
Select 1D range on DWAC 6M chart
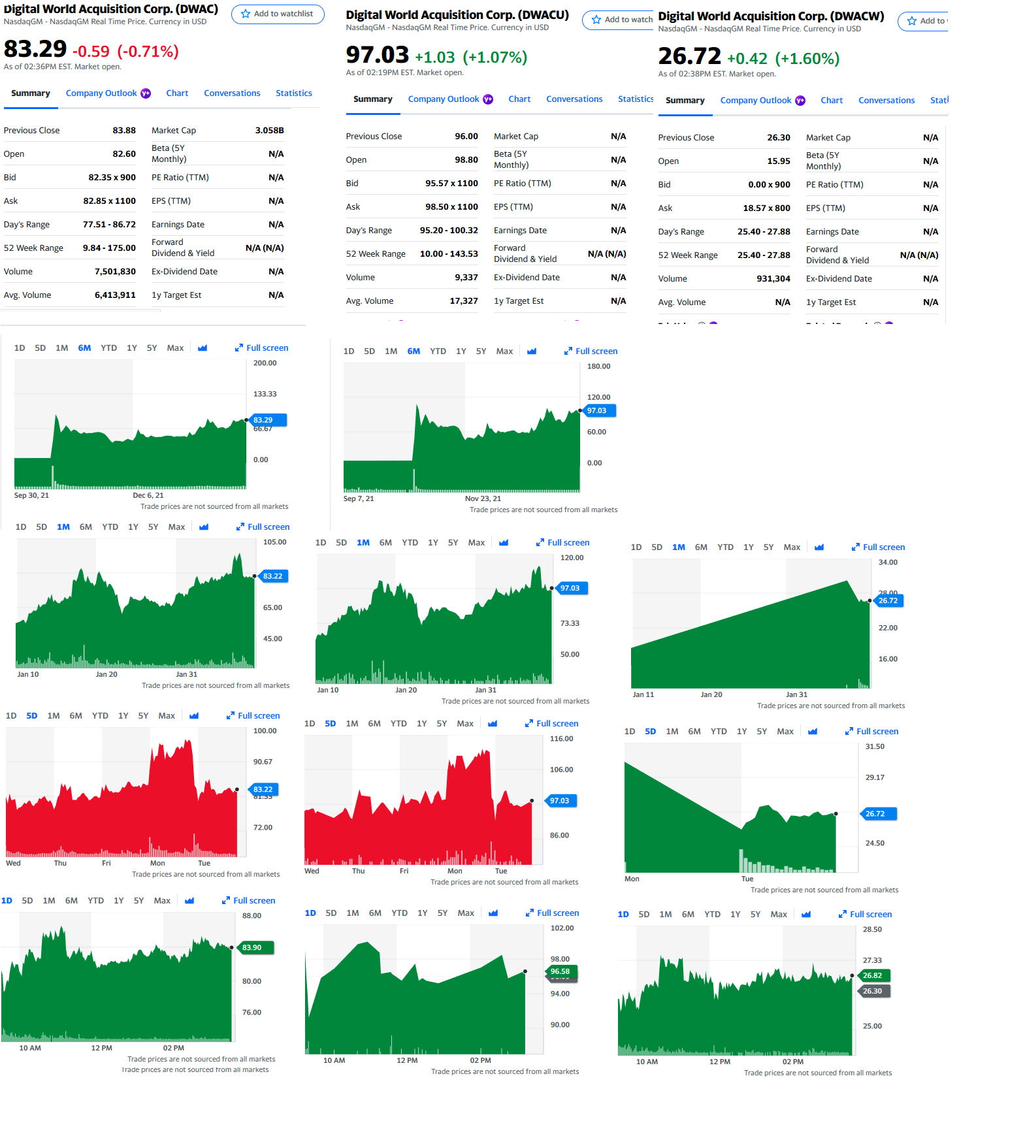(20, 348)
